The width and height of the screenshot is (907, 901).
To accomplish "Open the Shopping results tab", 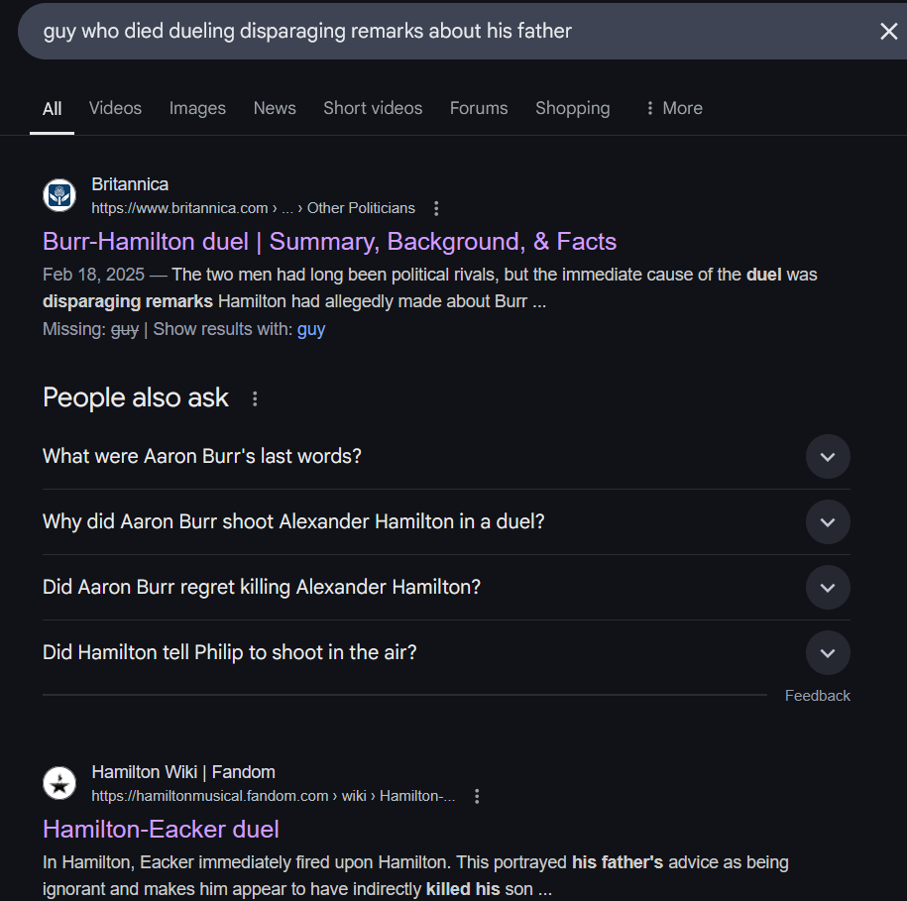I will point(572,108).
